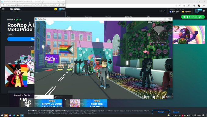Image resolution: width=207 pixels, height=117 pixels.
Task: Click the middle game HUD button next to Options
Action: pyautogui.click(x=156, y=97)
